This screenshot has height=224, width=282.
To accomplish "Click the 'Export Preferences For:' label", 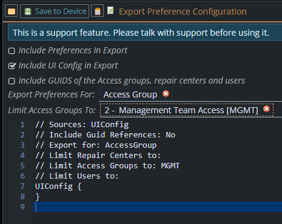I will [52, 94].
